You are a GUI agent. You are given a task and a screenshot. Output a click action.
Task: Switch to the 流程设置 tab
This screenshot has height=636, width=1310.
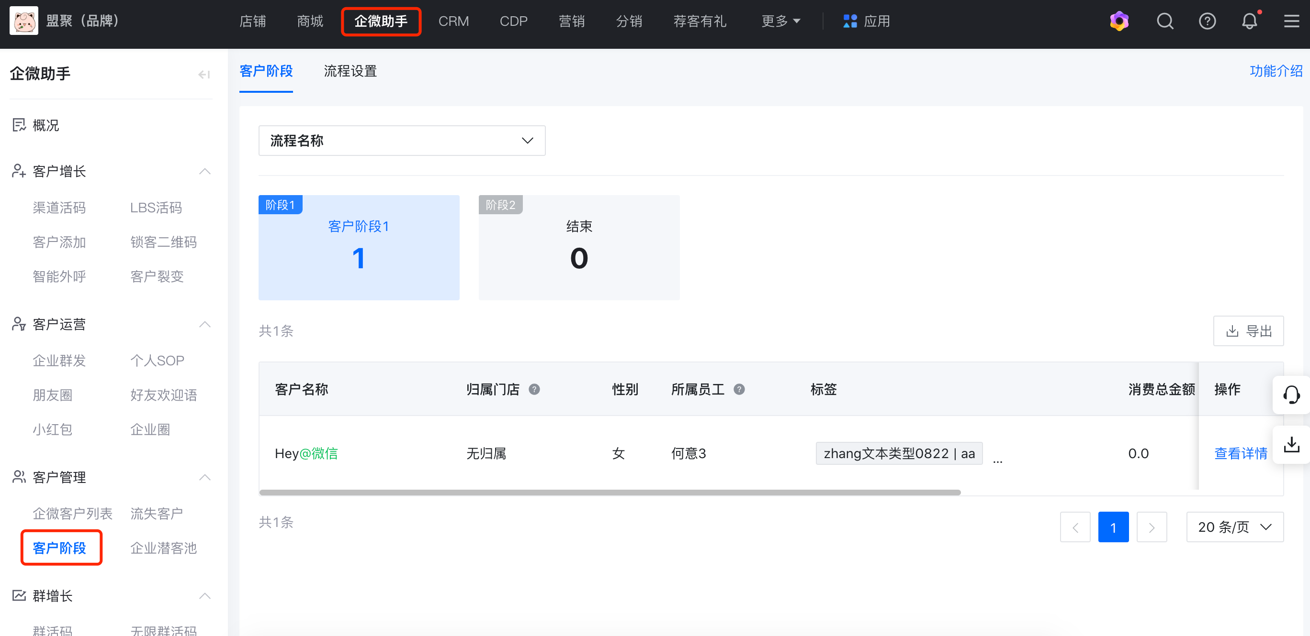tap(350, 71)
